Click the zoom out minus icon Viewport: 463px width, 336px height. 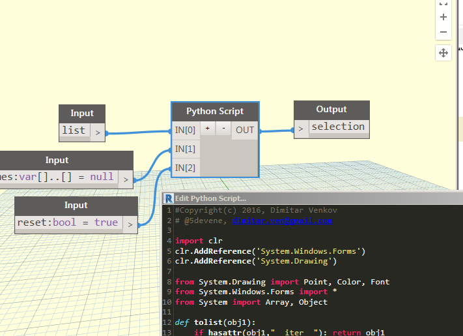coord(443,32)
